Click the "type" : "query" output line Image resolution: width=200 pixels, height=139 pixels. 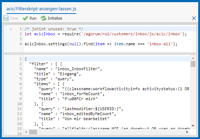(x=54, y=79)
